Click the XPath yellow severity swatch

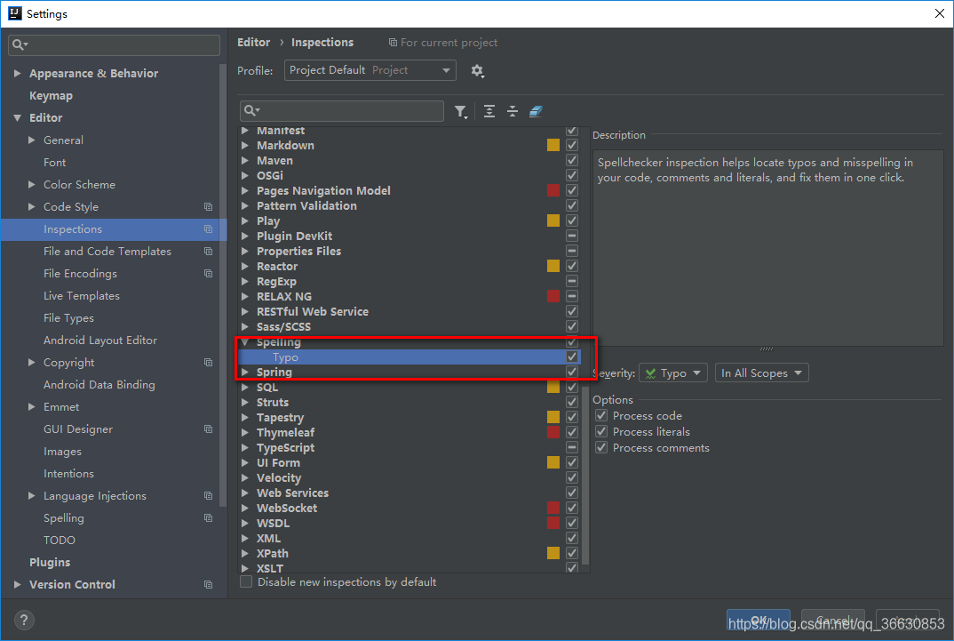coord(553,553)
